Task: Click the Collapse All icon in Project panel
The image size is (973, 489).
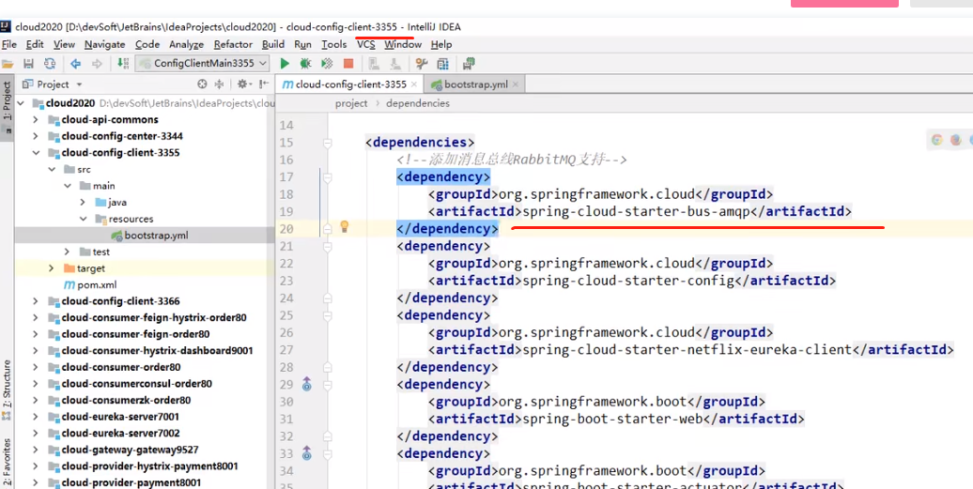Action: 219,84
